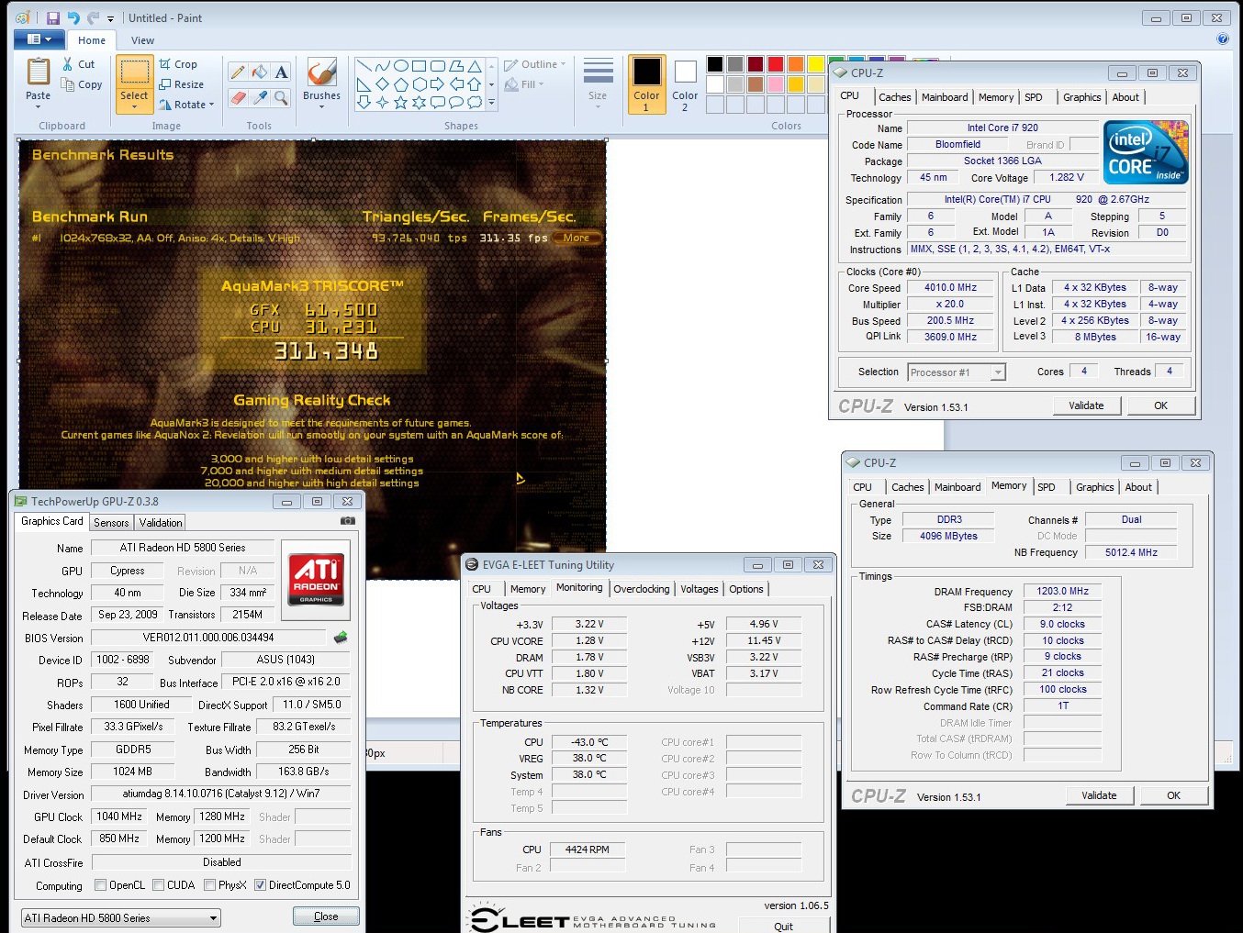Click Undo in the quick access toolbar

73,17
